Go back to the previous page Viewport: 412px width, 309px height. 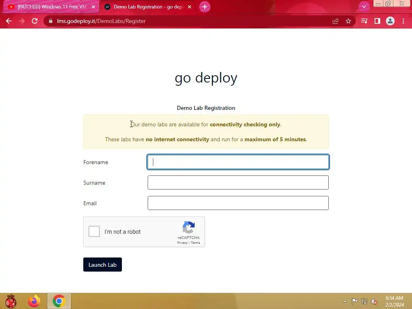click(9, 21)
